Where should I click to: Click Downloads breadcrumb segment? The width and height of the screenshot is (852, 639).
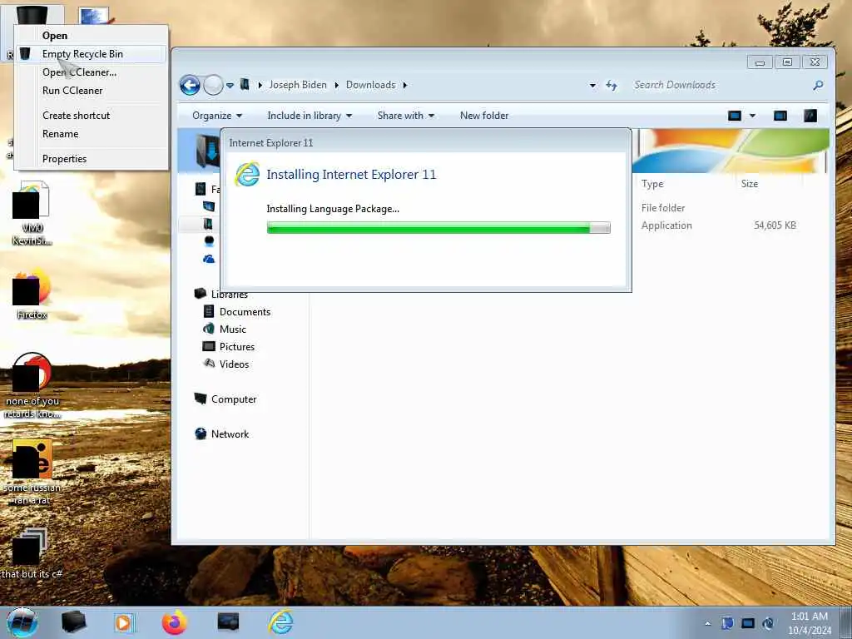click(370, 85)
